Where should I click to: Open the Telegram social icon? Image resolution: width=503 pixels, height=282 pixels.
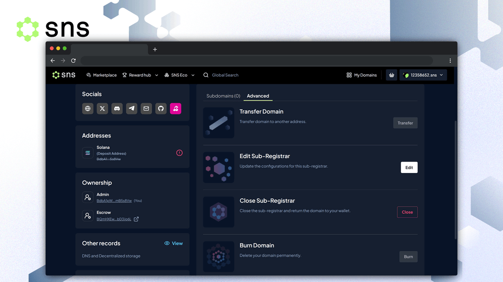coord(132,109)
